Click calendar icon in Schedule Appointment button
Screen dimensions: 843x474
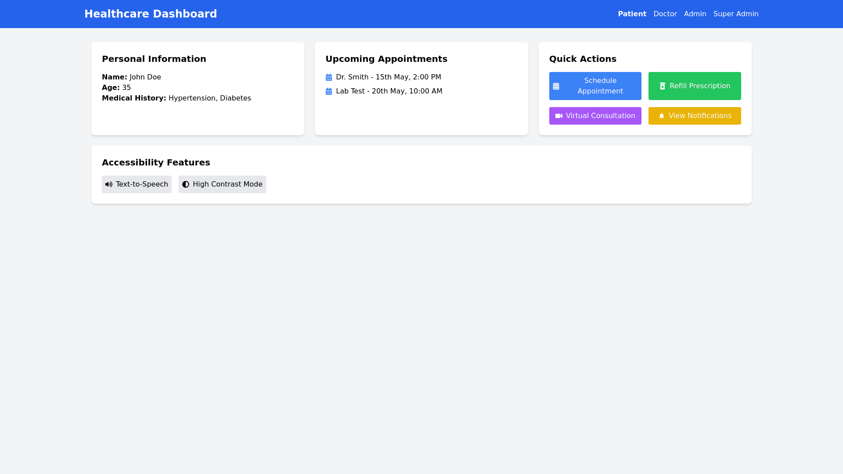tap(556, 86)
